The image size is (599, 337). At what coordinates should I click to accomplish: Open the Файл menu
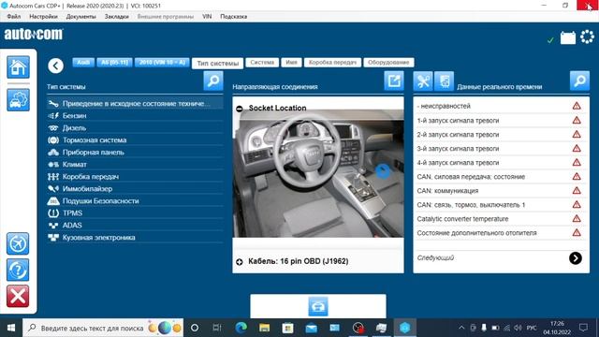pyautogui.click(x=14, y=17)
